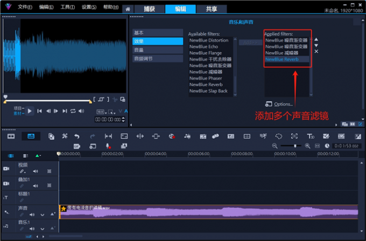366x241 pixels.
Task: Play the audio preview
Action: pos(30,111)
